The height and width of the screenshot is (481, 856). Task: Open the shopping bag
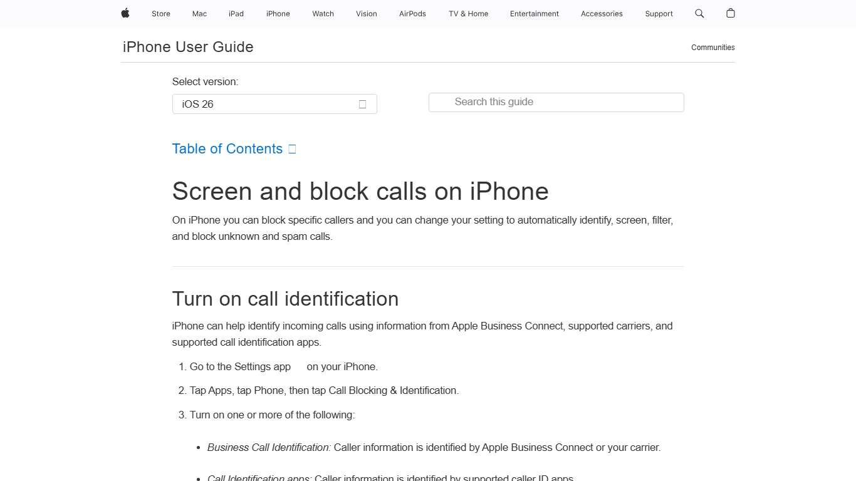click(x=730, y=13)
